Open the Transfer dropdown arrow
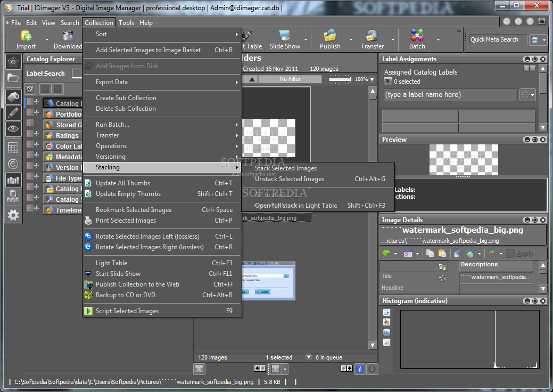This screenshot has width=553, height=392. [393, 39]
